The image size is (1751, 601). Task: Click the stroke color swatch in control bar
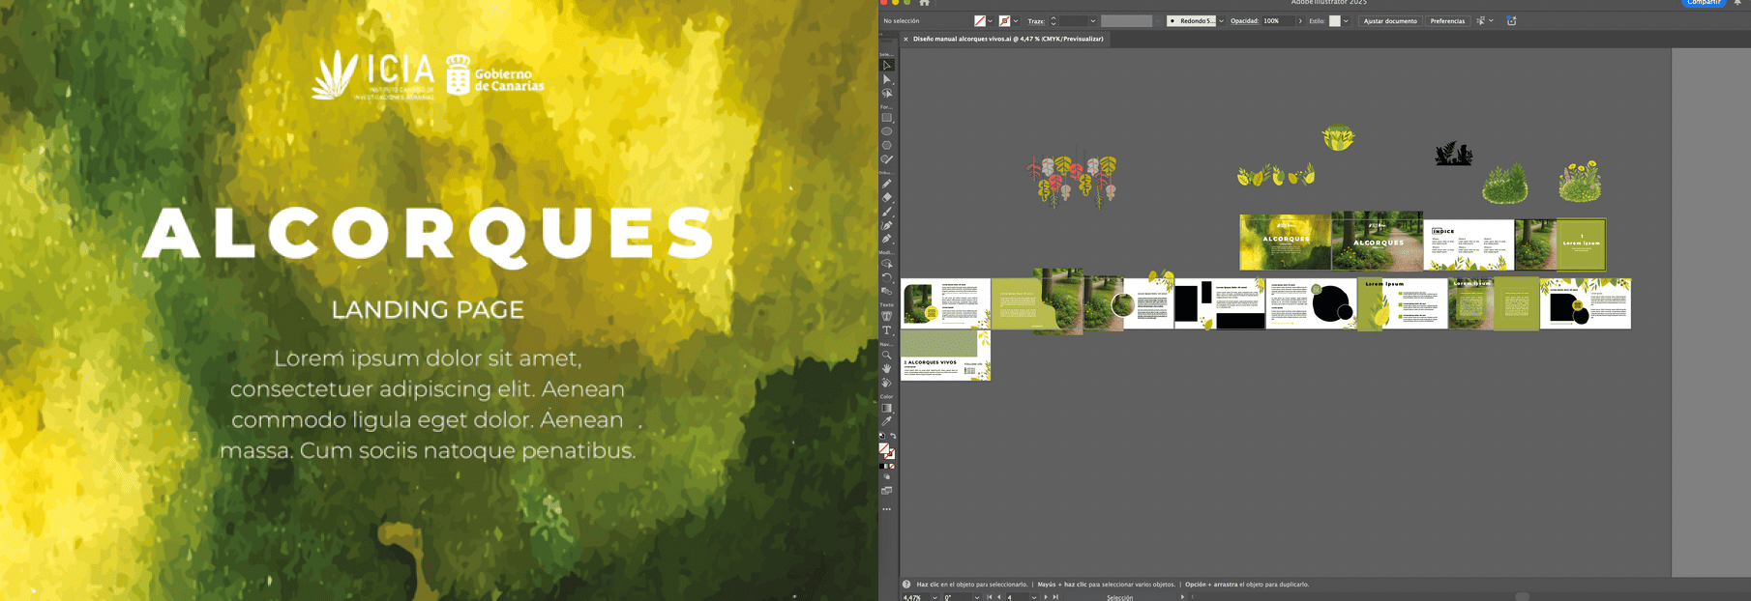pyautogui.click(x=1004, y=21)
